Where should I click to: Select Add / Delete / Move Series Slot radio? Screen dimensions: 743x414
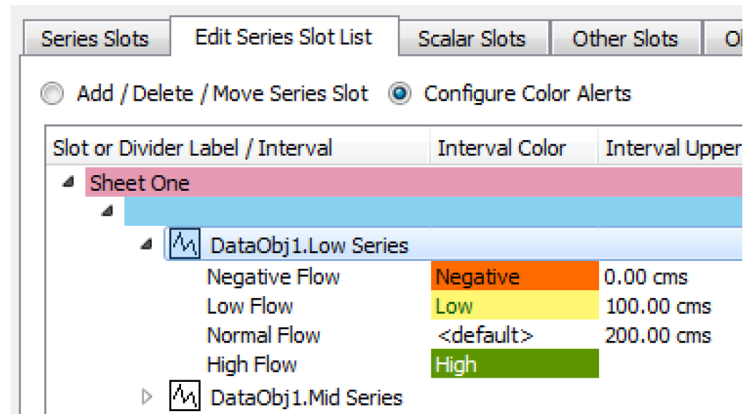[52, 94]
